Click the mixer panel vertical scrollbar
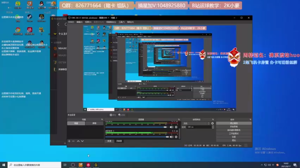Screen dimensions: 300x168 coord(180,134)
